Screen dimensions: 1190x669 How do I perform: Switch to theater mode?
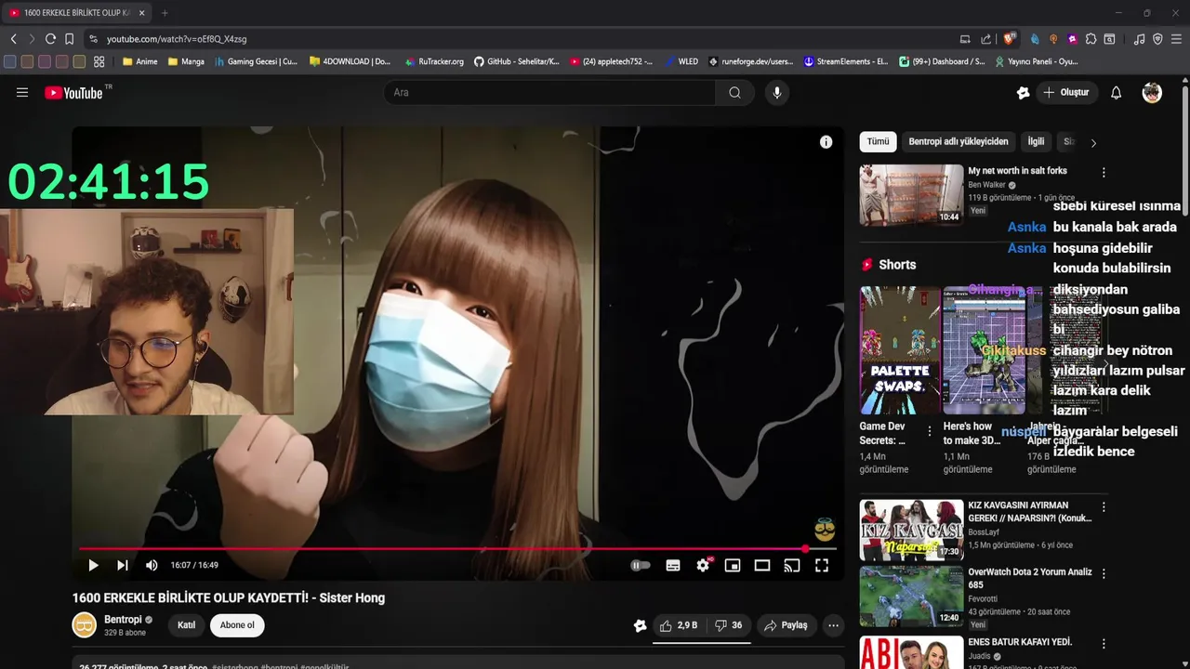tap(762, 565)
